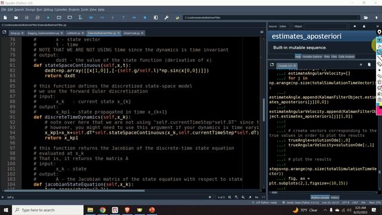
Task: Click the Help Object input field
Action: pos(326,26)
